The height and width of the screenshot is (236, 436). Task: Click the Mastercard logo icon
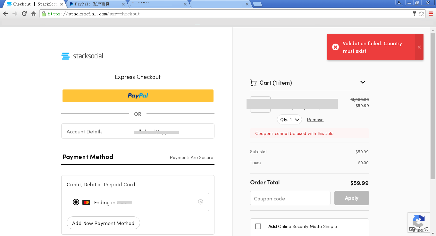86,202
